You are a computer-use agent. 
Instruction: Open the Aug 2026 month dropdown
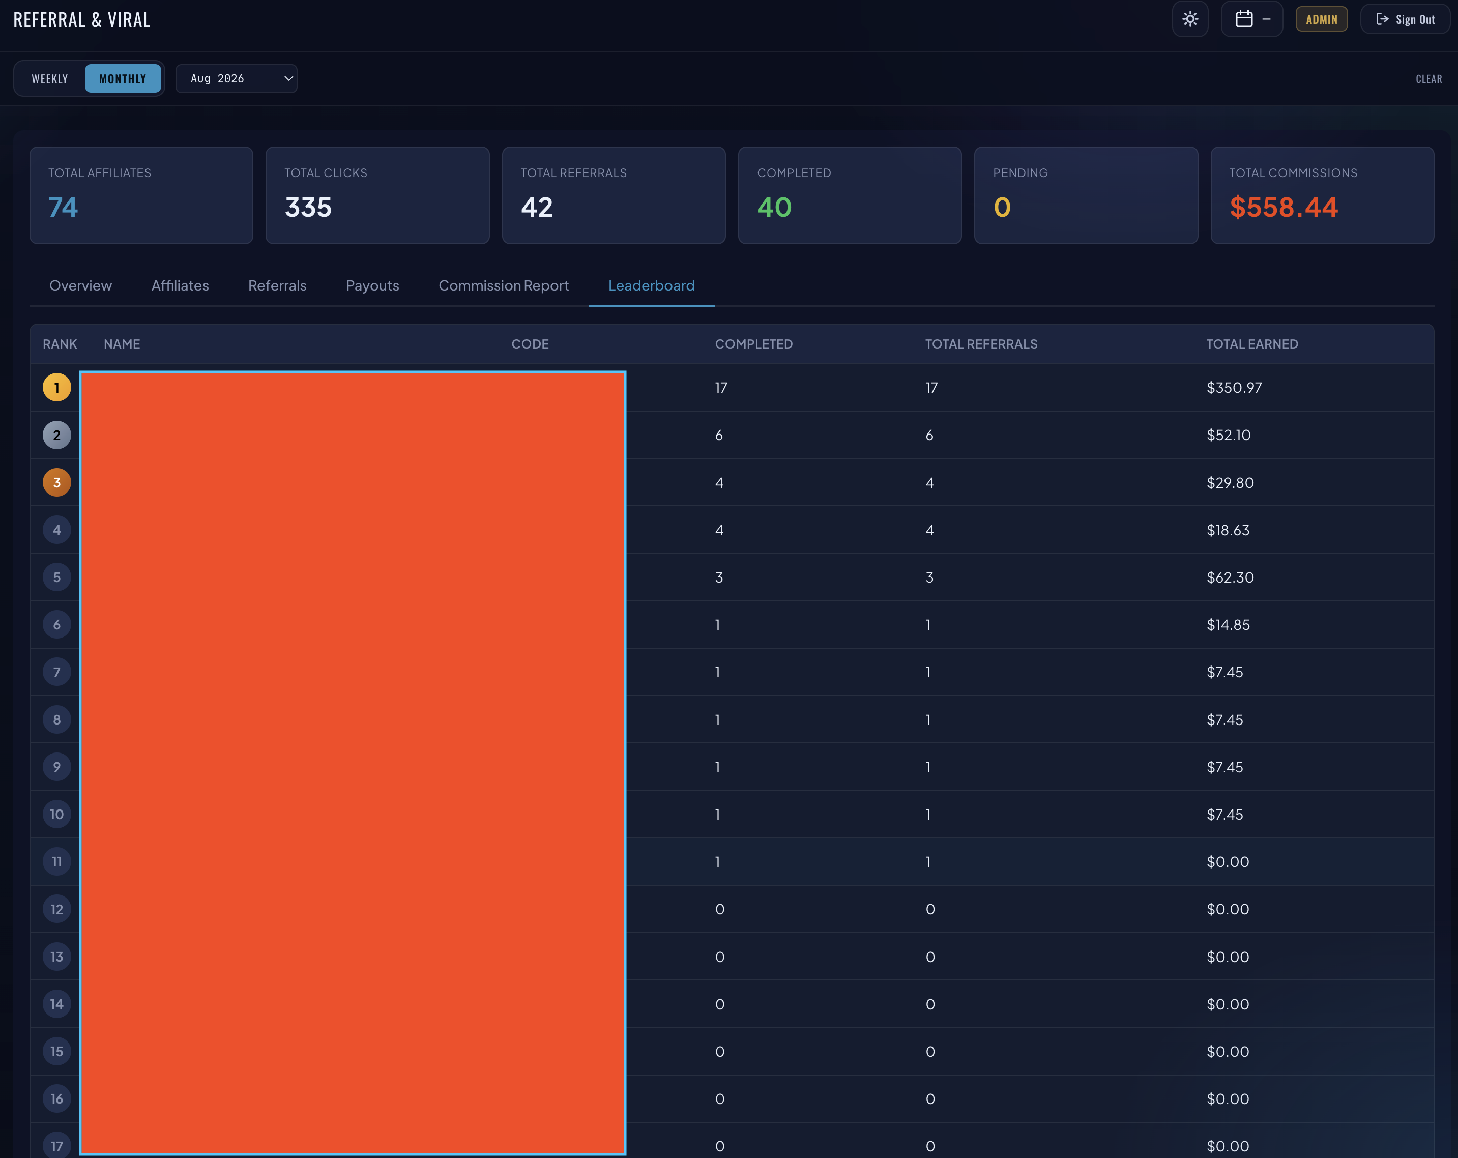tap(236, 78)
